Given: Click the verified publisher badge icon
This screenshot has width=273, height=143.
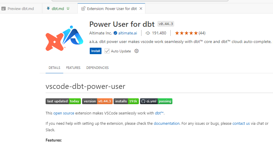Looking at the screenshot, I should (x=115, y=33).
